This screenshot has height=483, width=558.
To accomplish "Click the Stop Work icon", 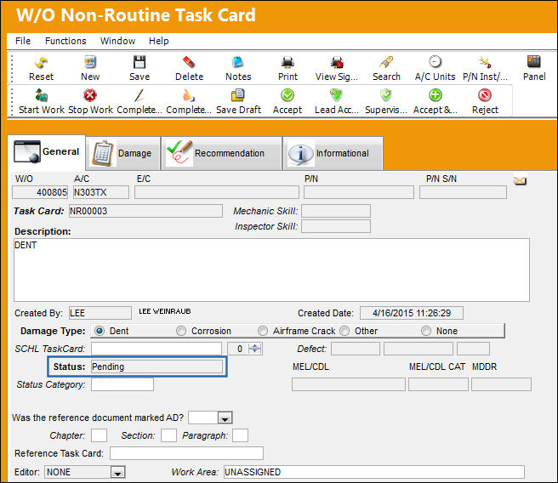I will pyautogui.click(x=90, y=95).
